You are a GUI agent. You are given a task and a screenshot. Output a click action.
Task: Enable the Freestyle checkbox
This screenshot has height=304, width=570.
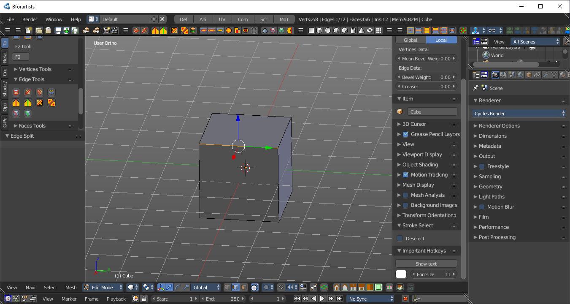[482, 166]
